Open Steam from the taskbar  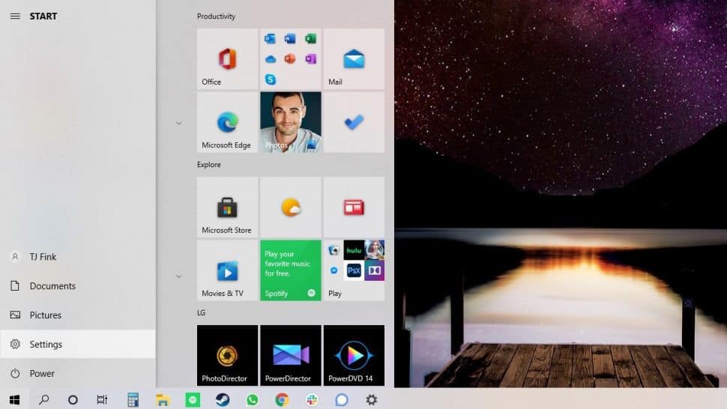click(223, 399)
